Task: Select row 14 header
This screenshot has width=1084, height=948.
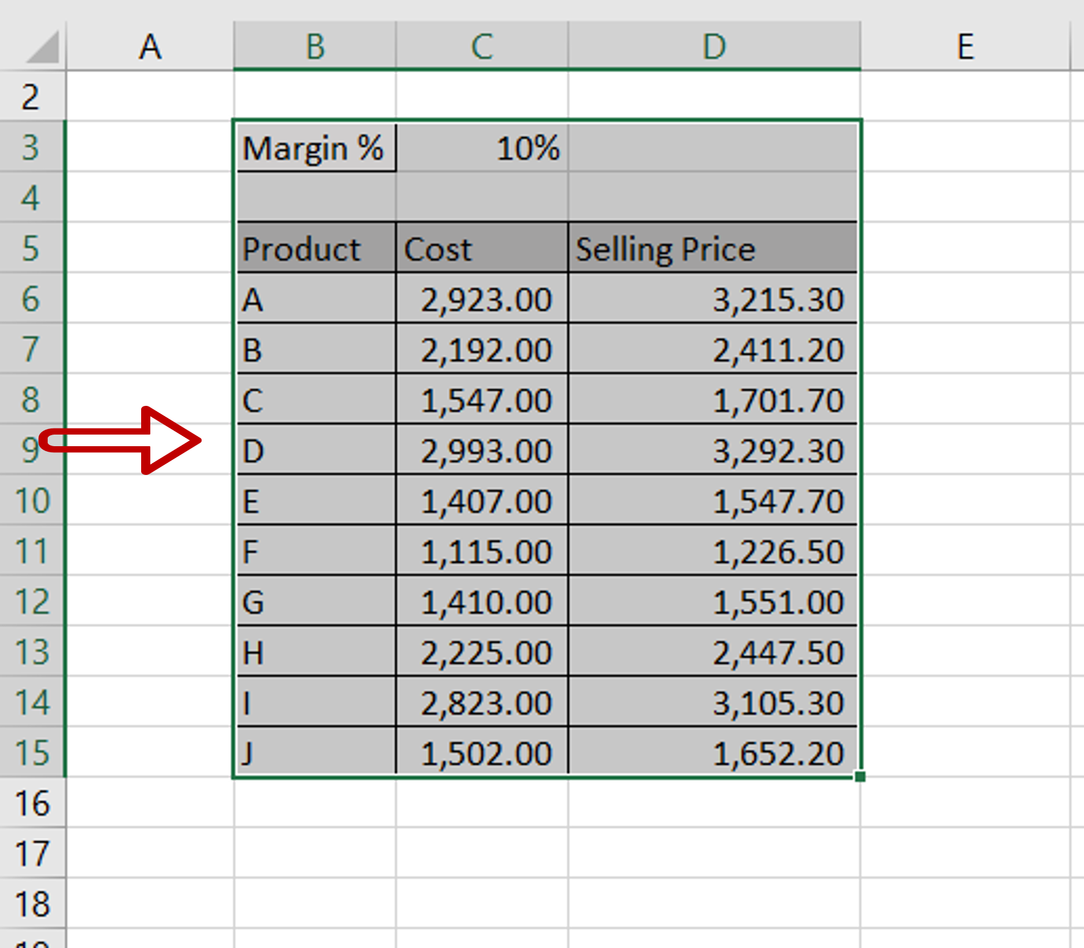Action: point(32,702)
